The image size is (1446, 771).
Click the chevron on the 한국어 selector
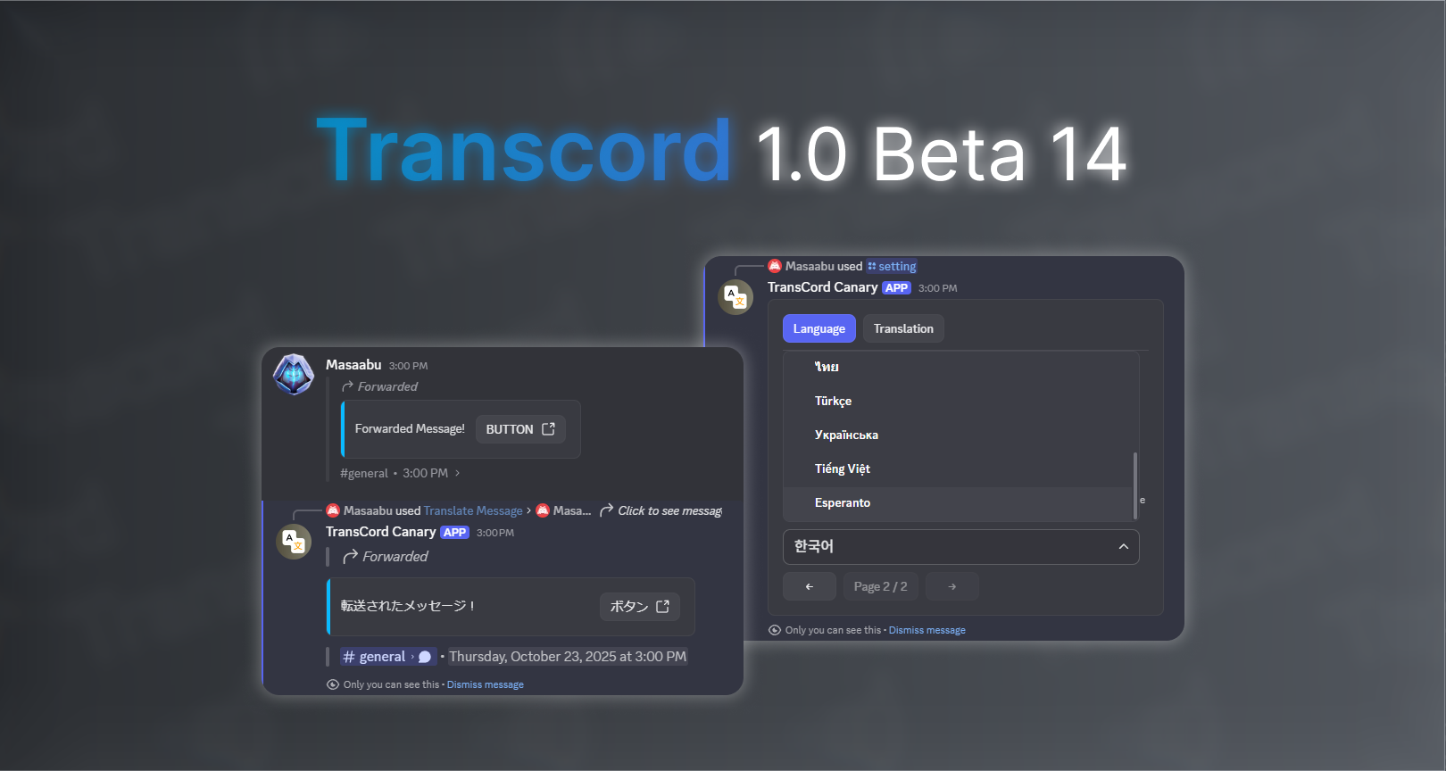(1123, 547)
